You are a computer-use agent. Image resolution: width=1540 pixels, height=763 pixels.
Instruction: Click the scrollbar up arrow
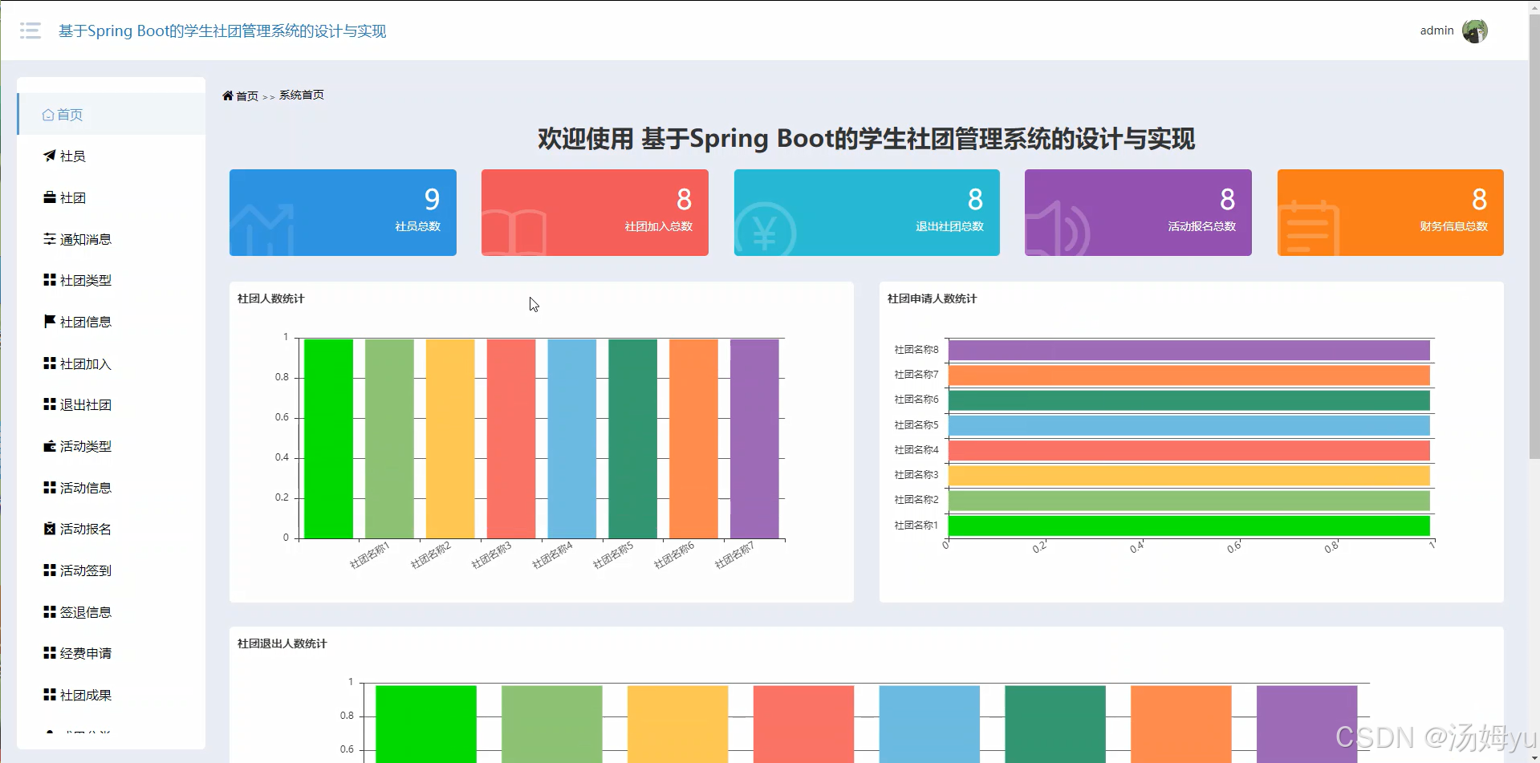click(1534, 6)
